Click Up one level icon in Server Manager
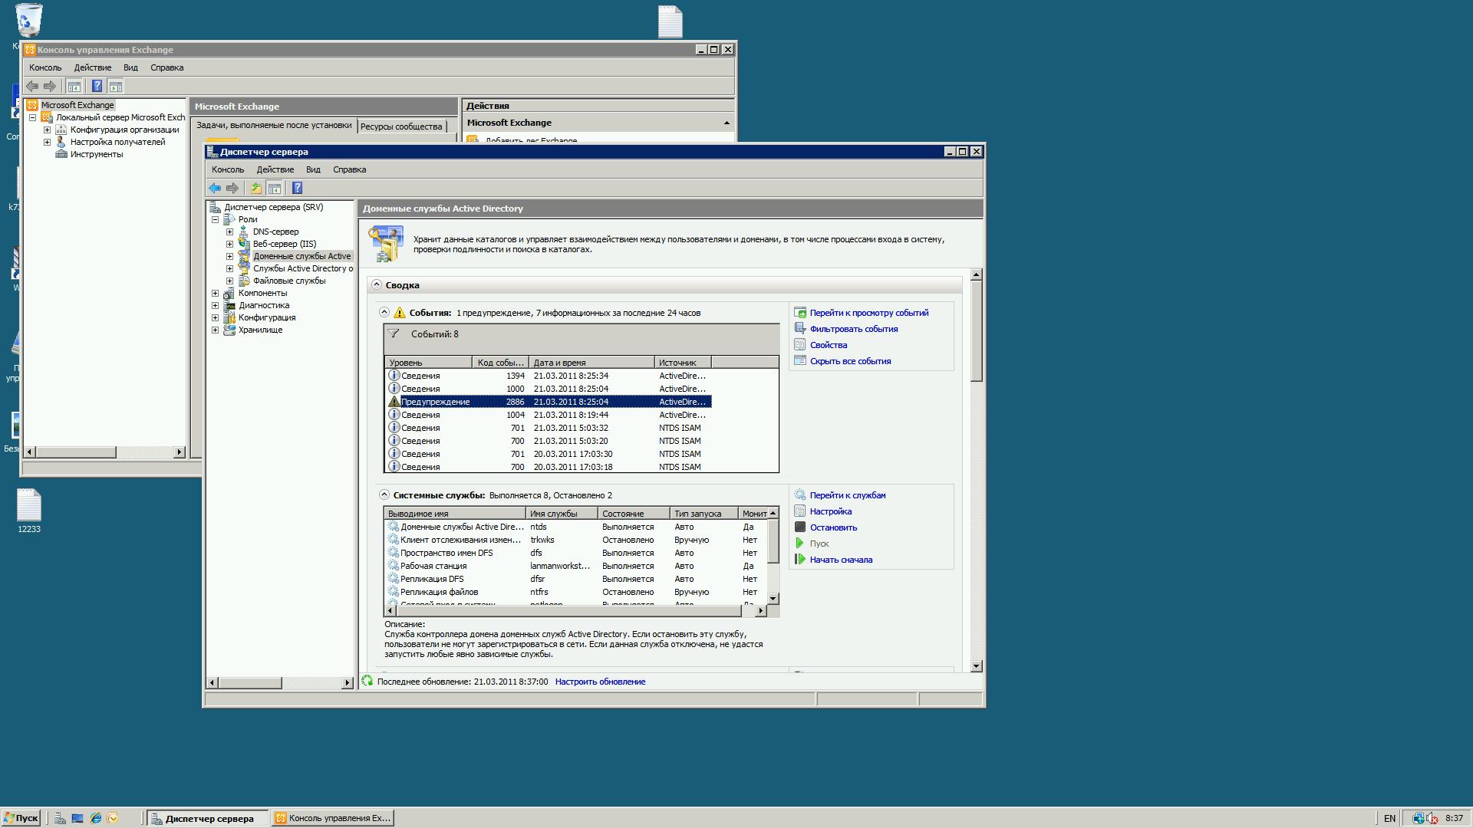This screenshot has height=828, width=1473. (256, 188)
